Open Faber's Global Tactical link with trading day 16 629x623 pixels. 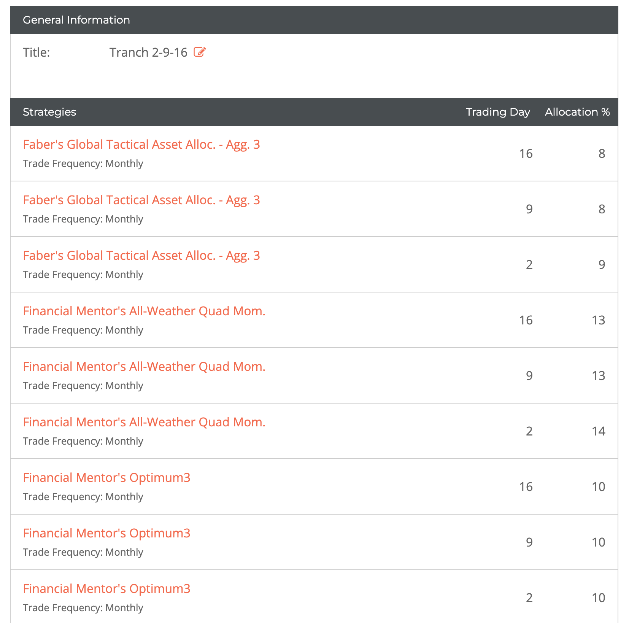point(141,145)
